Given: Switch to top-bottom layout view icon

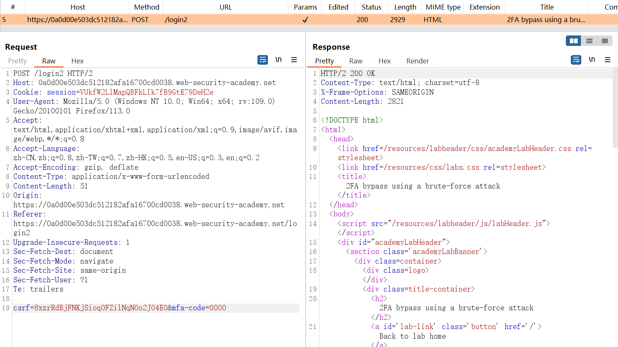Looking at the screenshot, I should [x=589, y=41].
